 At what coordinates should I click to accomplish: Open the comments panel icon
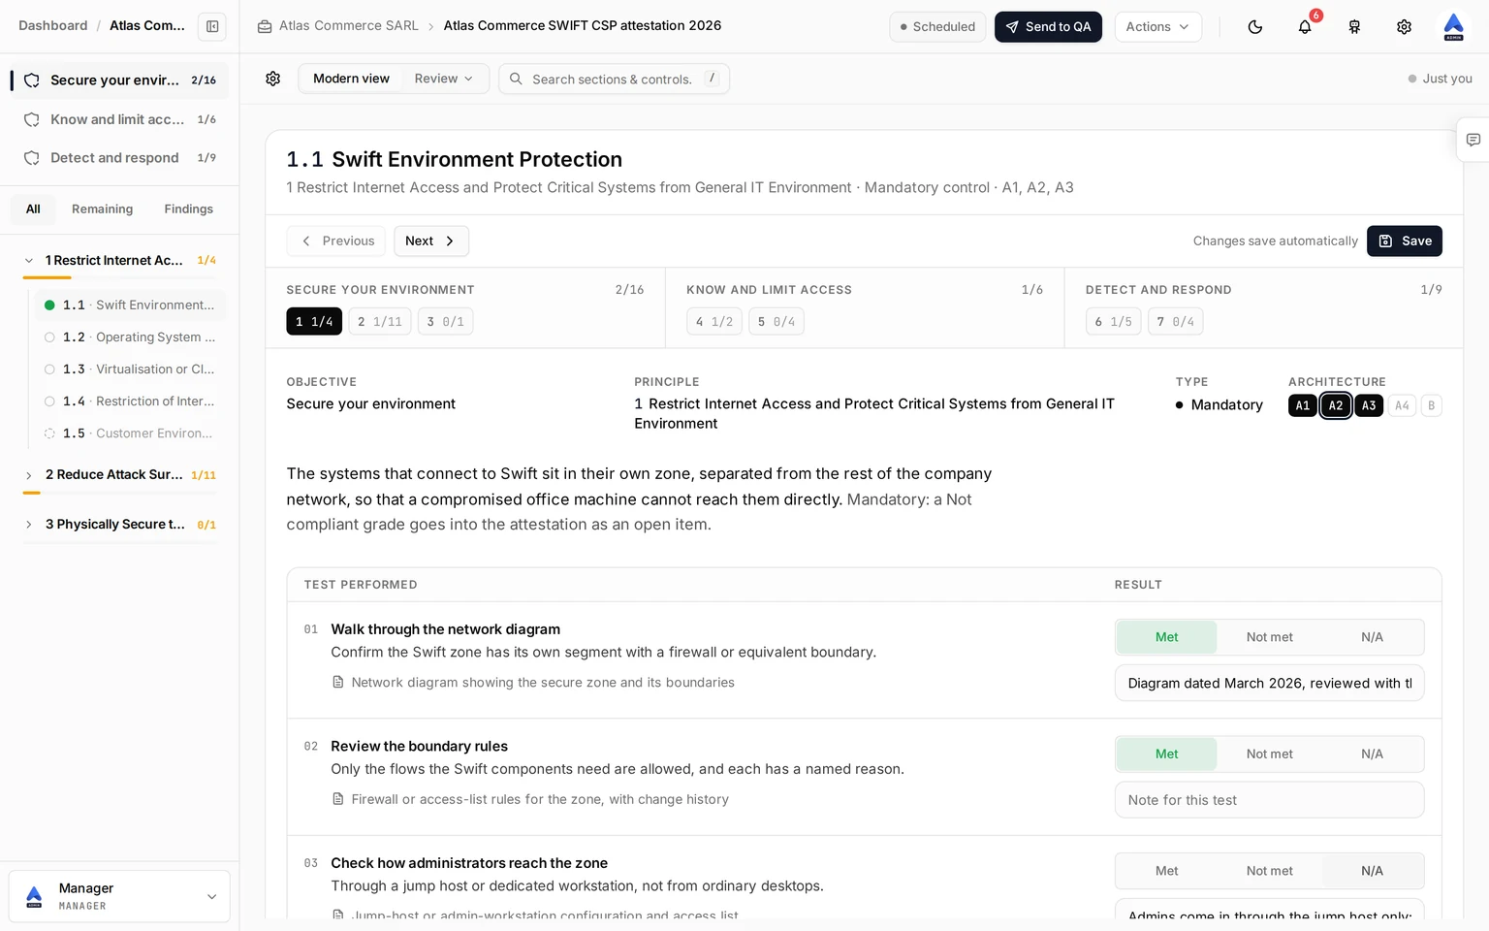tap(1473, 140)
